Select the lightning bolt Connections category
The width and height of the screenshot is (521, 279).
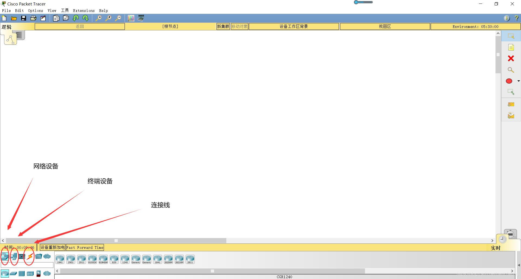coord(30,256)
